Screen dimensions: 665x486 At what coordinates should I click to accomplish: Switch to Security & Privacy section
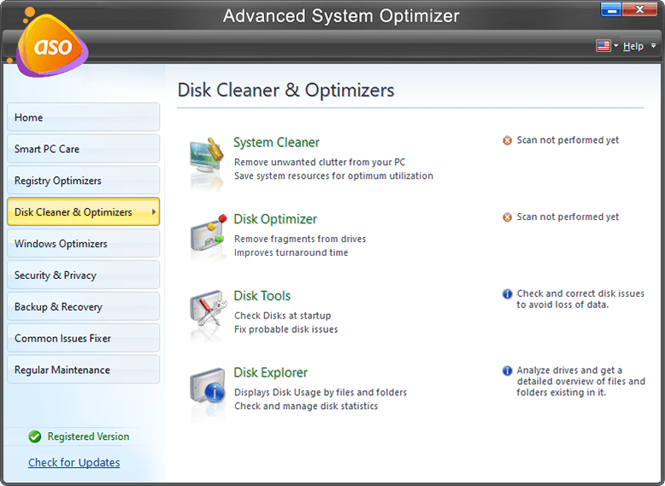[x=83, y=275]
